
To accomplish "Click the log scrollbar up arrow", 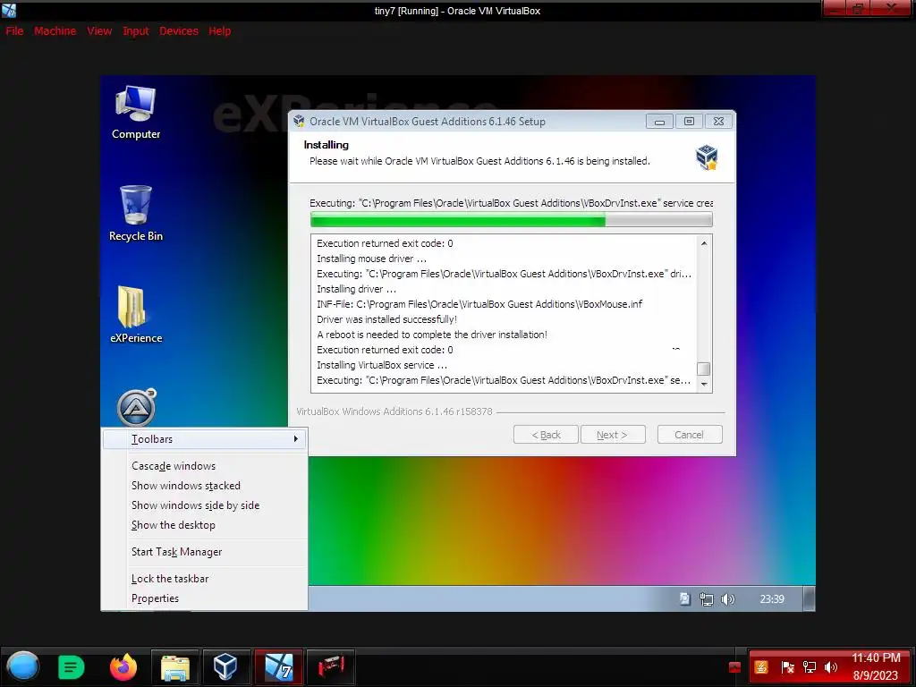I will (704, 243).
